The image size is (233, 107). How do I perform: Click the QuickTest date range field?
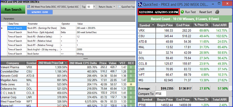[158, 12]
